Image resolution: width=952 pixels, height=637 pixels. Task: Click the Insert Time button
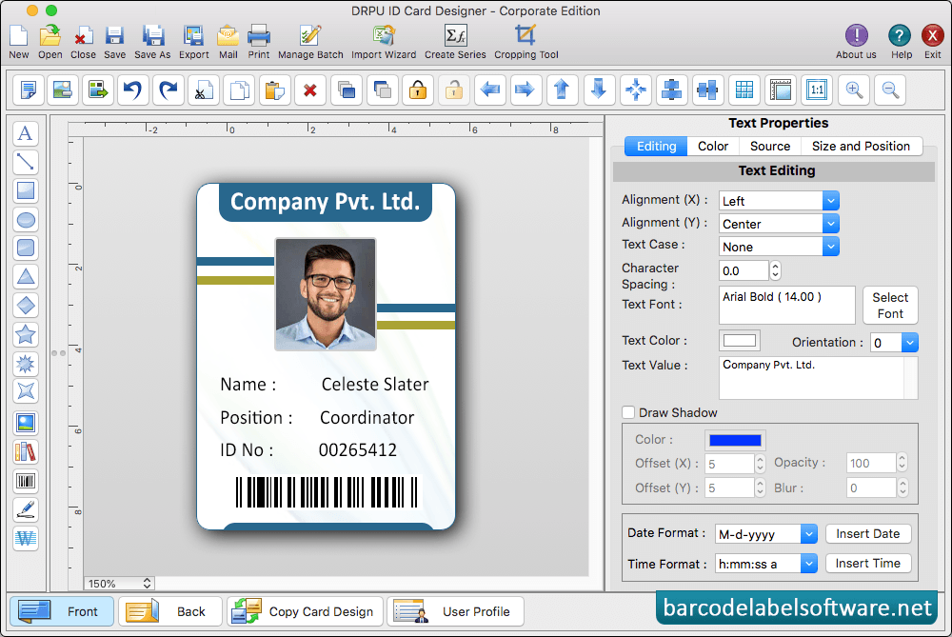click(868, 564)
